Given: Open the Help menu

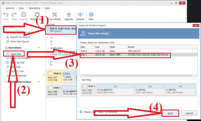Looking at the screenshot, I should tap(47, 8).
